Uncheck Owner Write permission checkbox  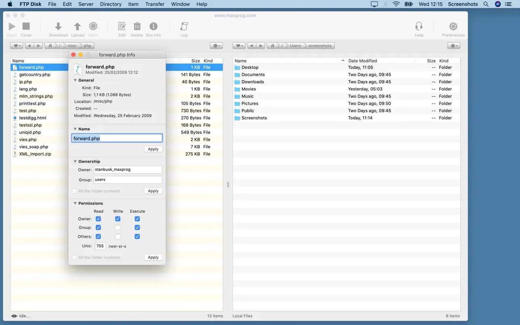pos(118,219)
